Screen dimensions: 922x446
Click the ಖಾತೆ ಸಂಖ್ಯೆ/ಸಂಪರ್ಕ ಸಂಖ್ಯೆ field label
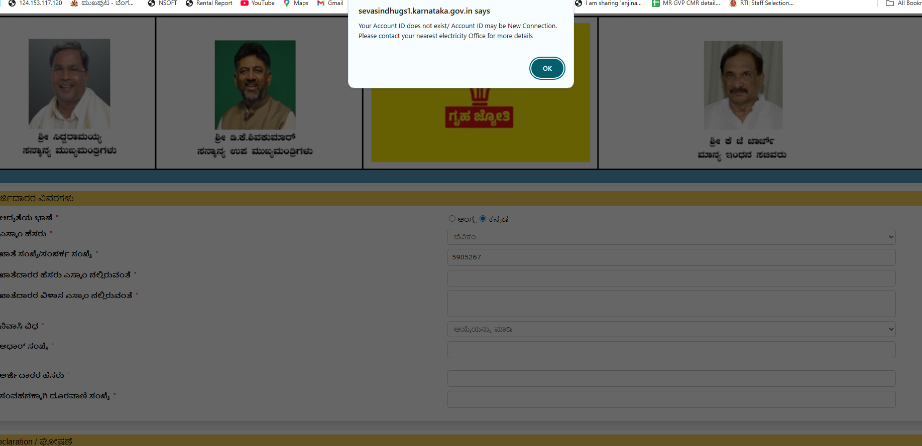(x=46, y=254)
